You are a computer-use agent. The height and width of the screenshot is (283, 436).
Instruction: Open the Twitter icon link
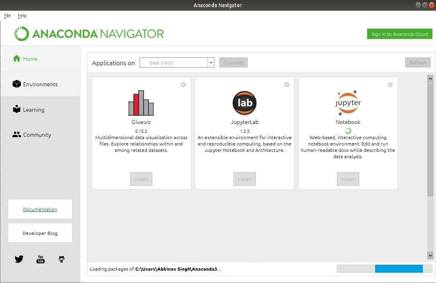(19, 259)
